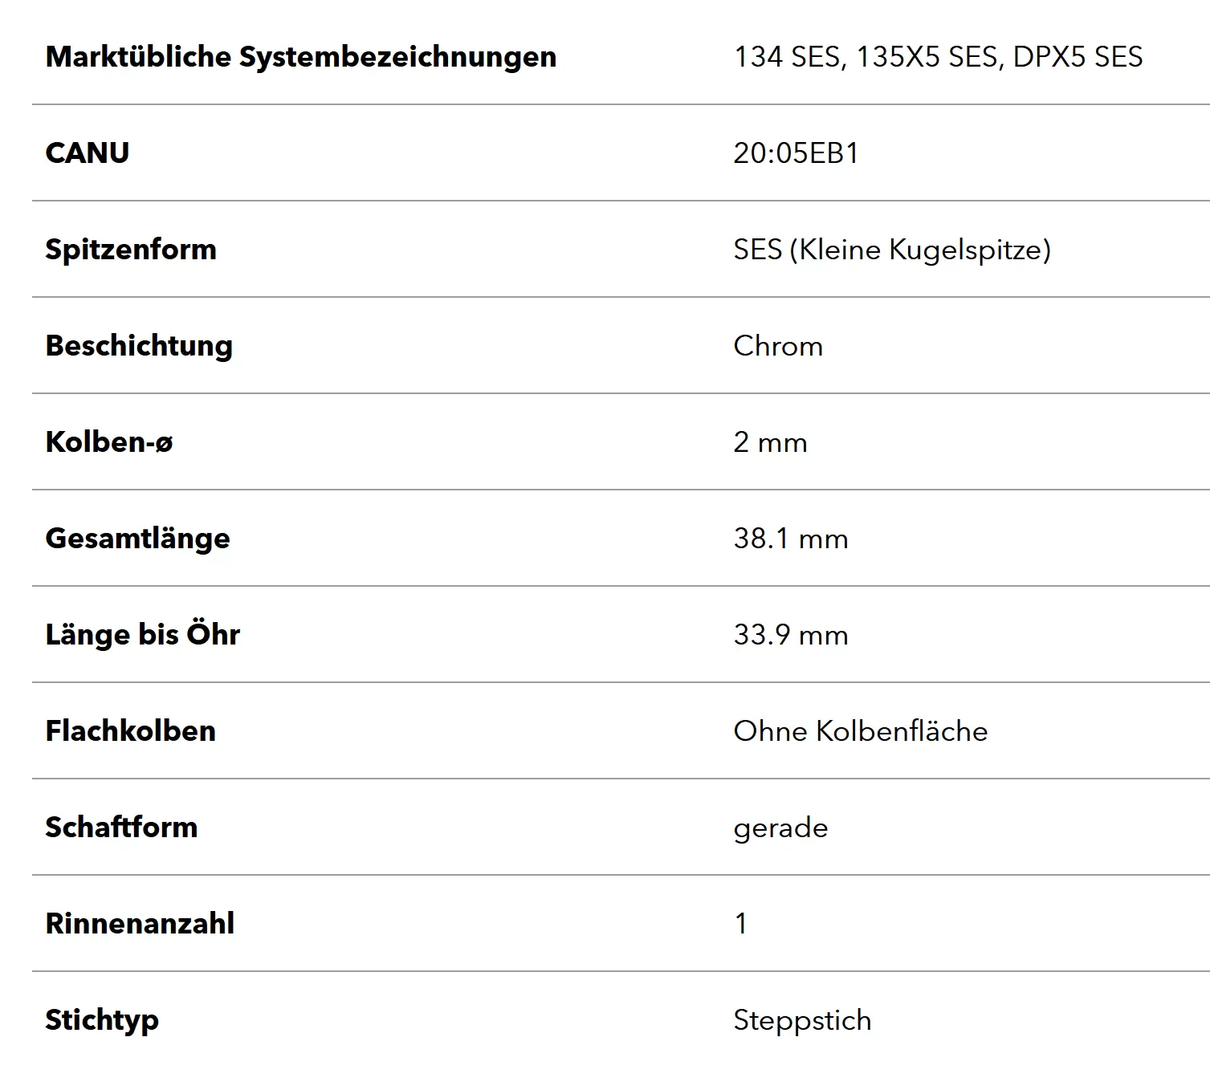Click the Schaftform label
Image resolution: width=1210 pixels, height=1090 pixels.
coord(121,828)
